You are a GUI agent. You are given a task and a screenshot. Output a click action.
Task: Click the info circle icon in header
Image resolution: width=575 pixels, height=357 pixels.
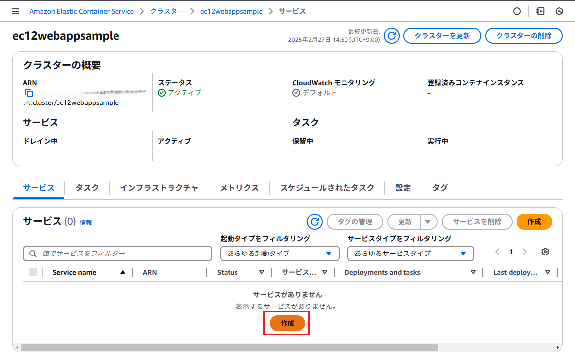click(517, 11)
